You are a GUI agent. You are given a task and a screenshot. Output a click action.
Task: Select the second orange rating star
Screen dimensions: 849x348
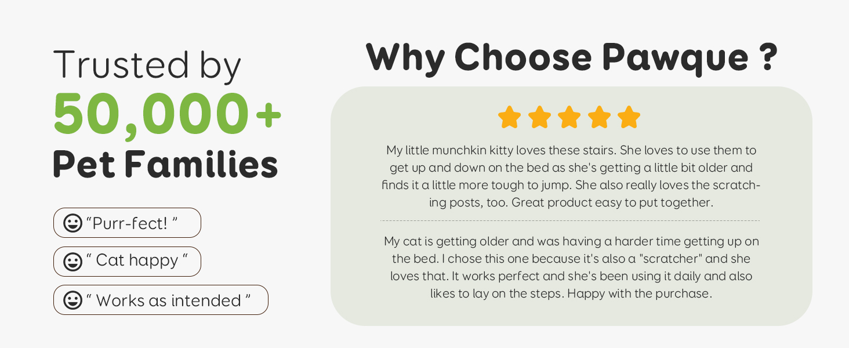coord(539,117)
